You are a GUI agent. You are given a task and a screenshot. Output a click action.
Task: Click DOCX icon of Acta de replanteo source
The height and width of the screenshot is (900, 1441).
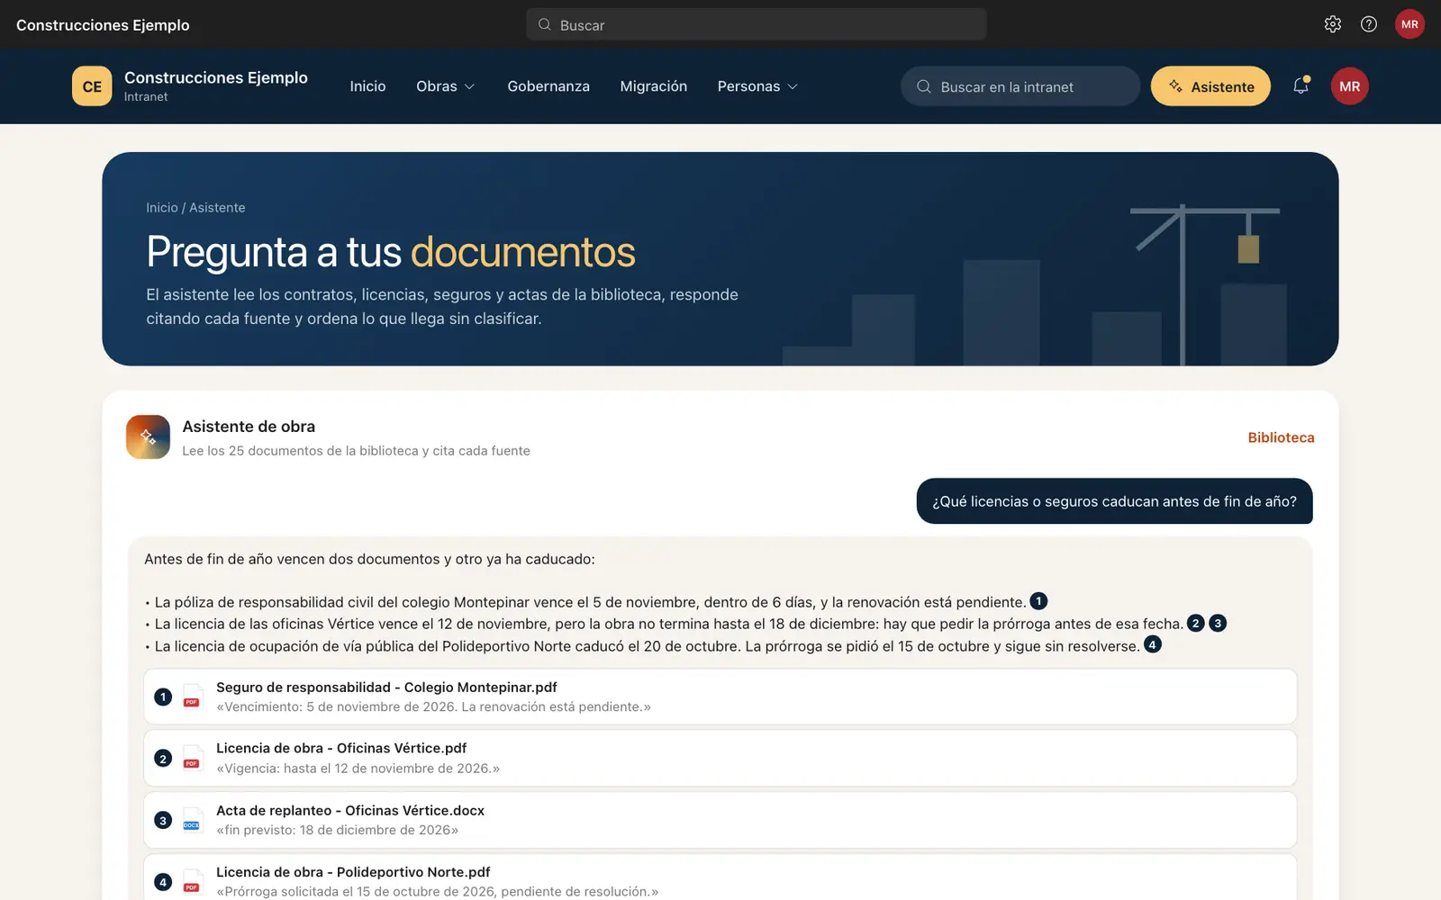click(x=192, y=820)
